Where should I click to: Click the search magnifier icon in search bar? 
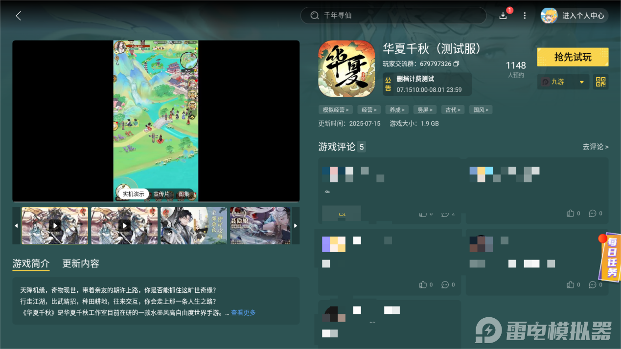coord(314,15)
